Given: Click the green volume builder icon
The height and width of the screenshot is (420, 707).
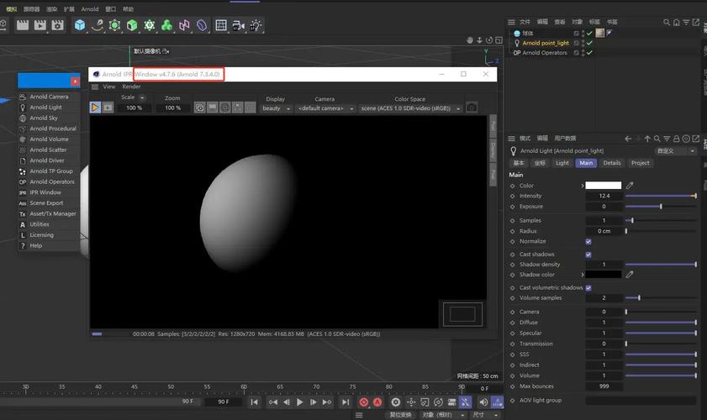Looking at the screenshot, I should pyautogui.click(x=166, y=25).
